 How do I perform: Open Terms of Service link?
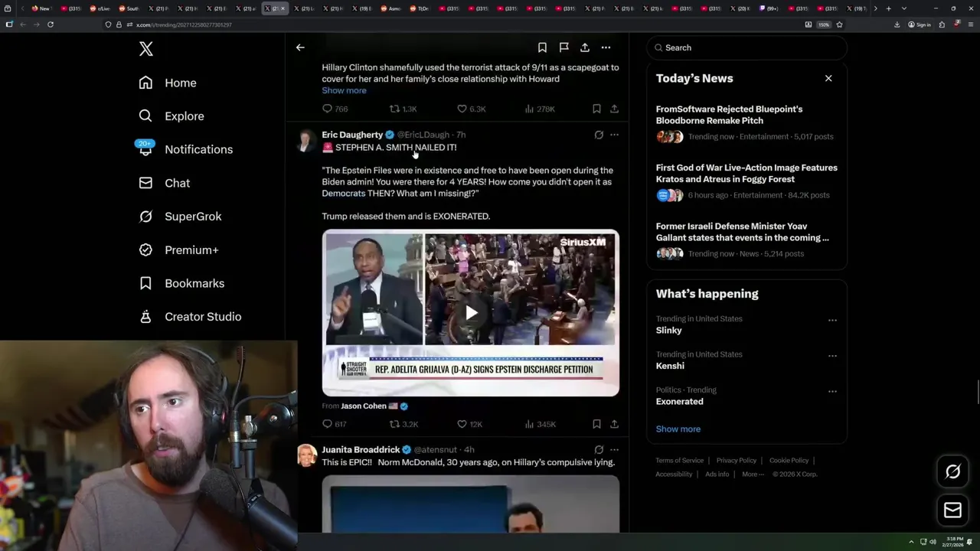pyautogui.click(x=679, y=461)
